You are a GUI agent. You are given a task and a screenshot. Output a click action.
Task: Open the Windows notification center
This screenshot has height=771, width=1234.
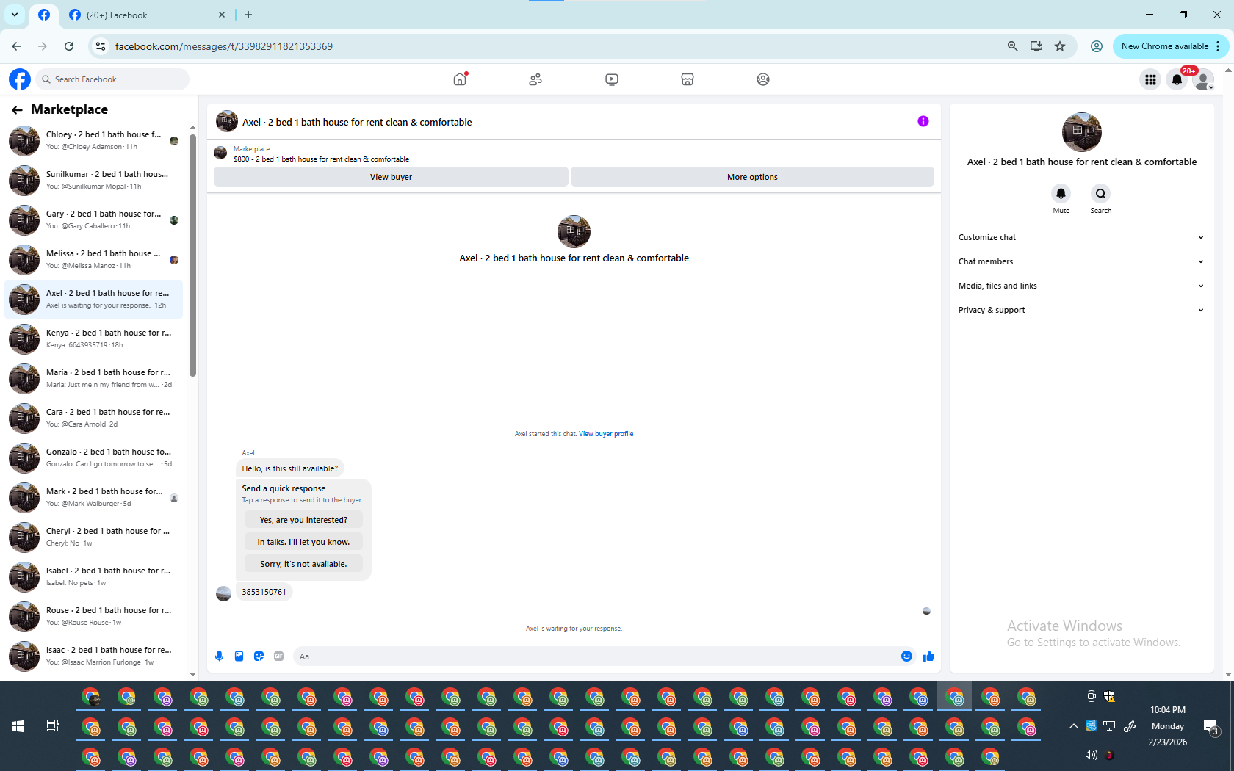point(1210,726)
